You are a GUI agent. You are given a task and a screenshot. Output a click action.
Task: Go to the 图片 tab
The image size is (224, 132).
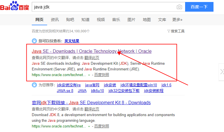[131, 20]
